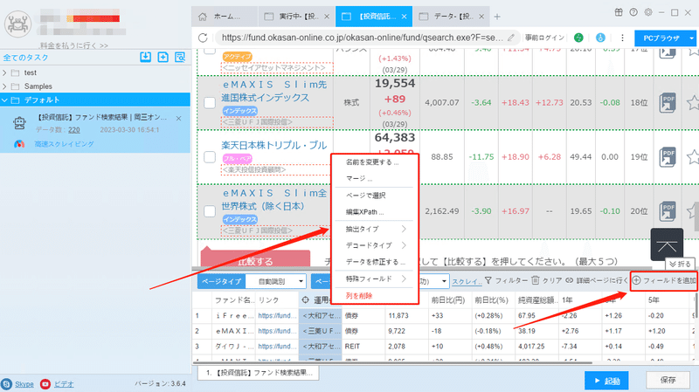Viewport: 699px width, 392px height.
Task: Open PDF icon for eMAXIS Slim先進国株式 row
Action: (x=668, y=102)
